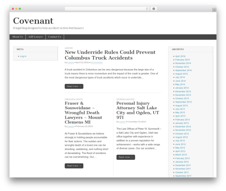Click the browser reload icon

tap(147, 9)
